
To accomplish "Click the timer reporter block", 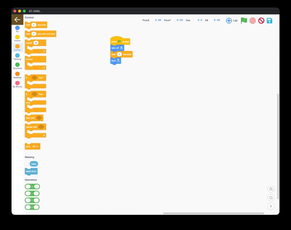I will 34,164.
